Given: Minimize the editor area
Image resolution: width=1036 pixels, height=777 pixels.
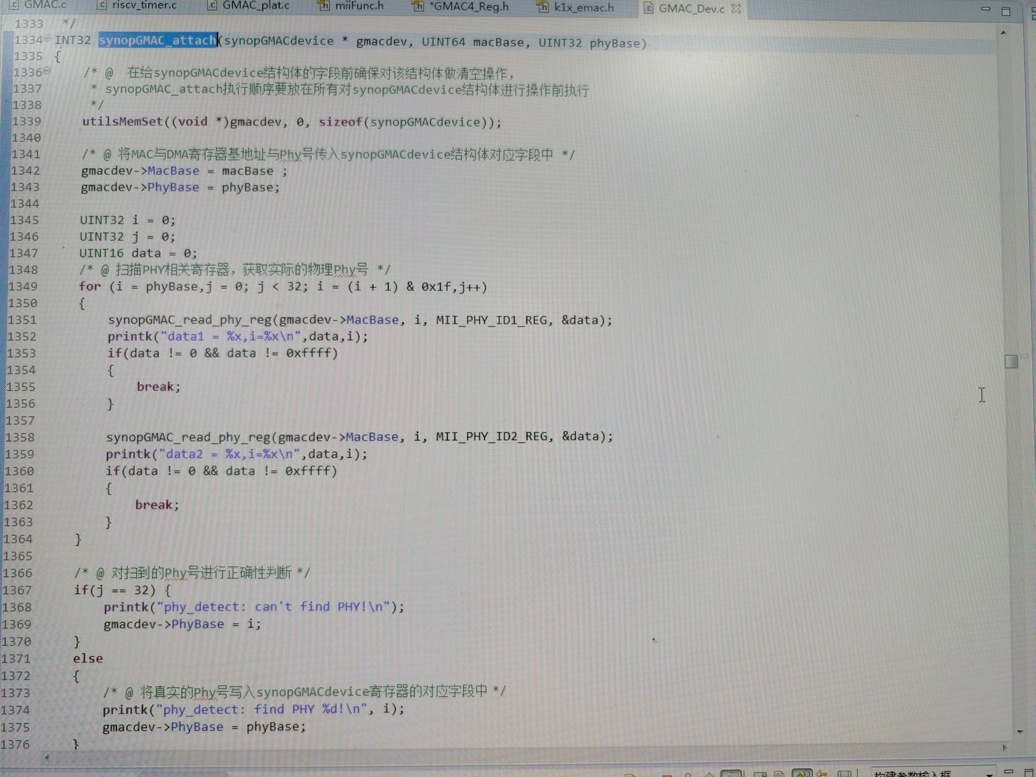Looking at the screenshot, I should [985, 9].
